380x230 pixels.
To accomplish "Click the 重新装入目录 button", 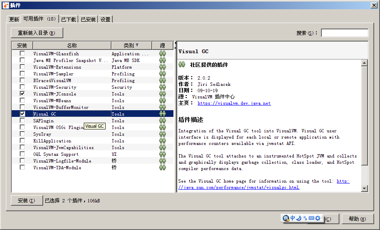I will 37,33.
